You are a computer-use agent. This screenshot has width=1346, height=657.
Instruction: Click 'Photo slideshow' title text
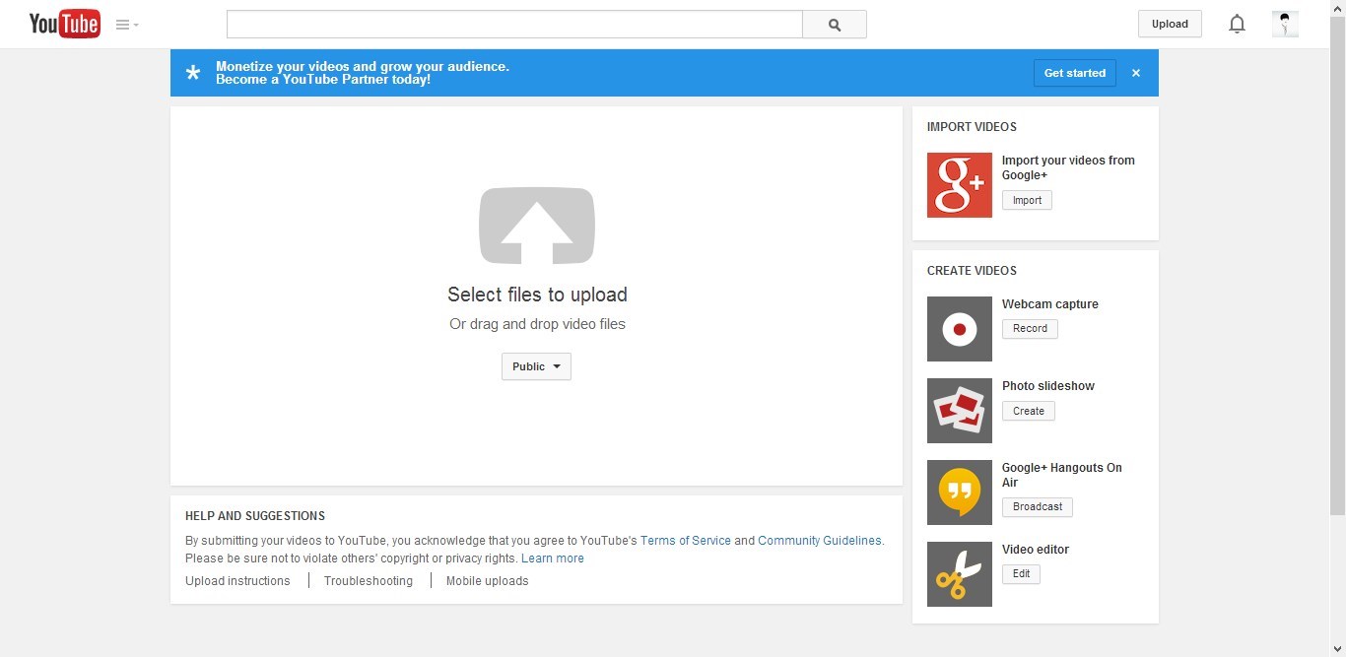pos(1048,386)
